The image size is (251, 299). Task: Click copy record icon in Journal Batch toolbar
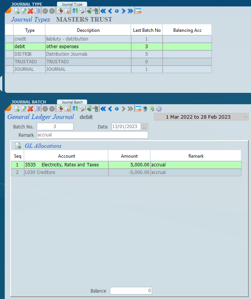click(x=37, y=109)
